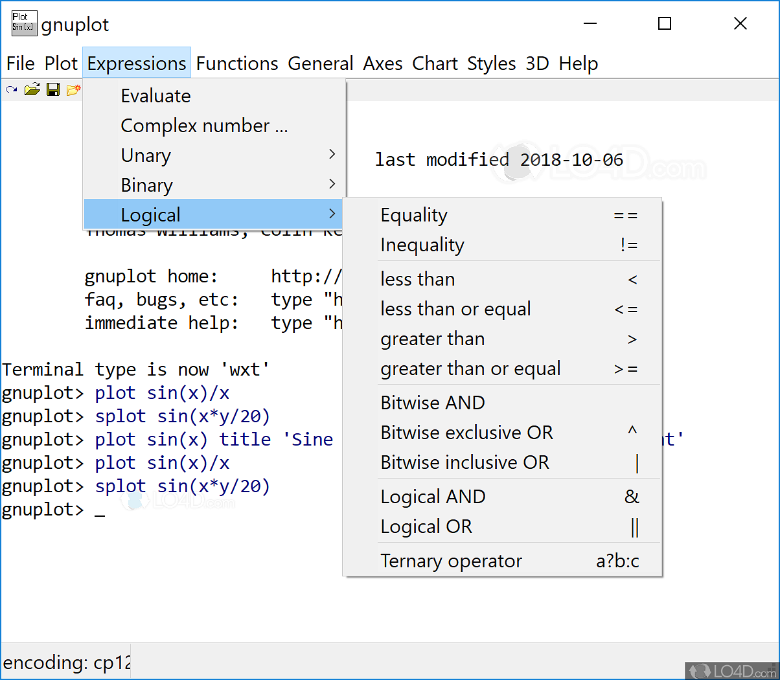Screen dimensions: 780x680
Task: Click the replot arrow icon in toolbar
Action: pos(12,89)
